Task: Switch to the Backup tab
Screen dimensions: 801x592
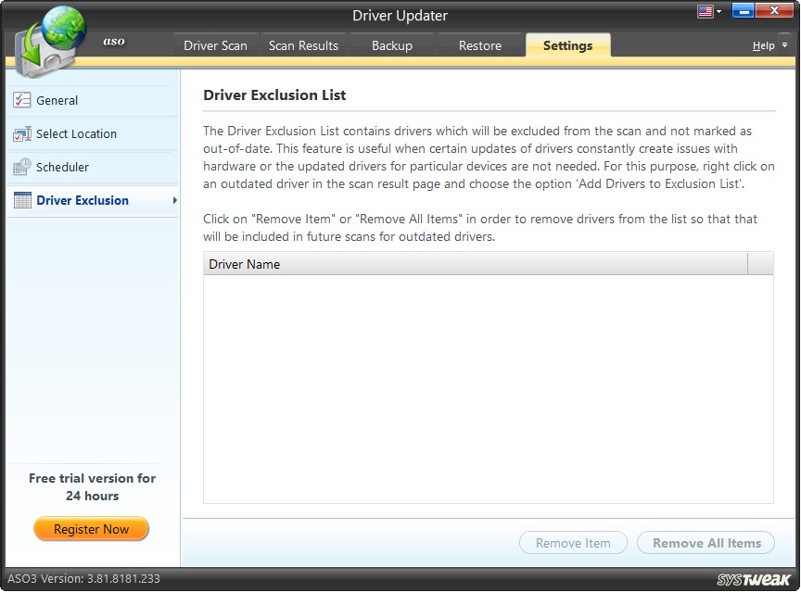Action: pyautogui.click(x=391, y=44)
